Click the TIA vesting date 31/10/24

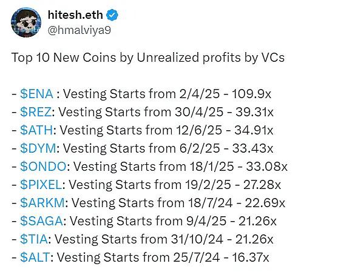(197, 239)
